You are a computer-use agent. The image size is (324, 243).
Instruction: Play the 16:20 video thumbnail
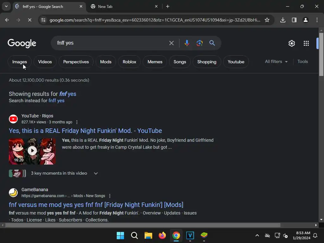pyautogui.click(x=32, y=151)
